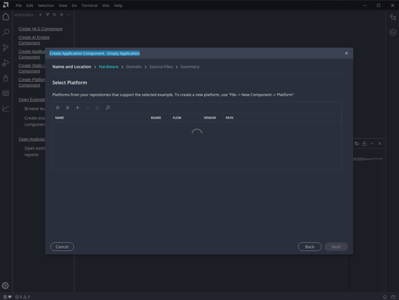This screenshot has width=399, height=300.
Task: Click the 0x hex icon in right sidebar
Action: [393, 32]
